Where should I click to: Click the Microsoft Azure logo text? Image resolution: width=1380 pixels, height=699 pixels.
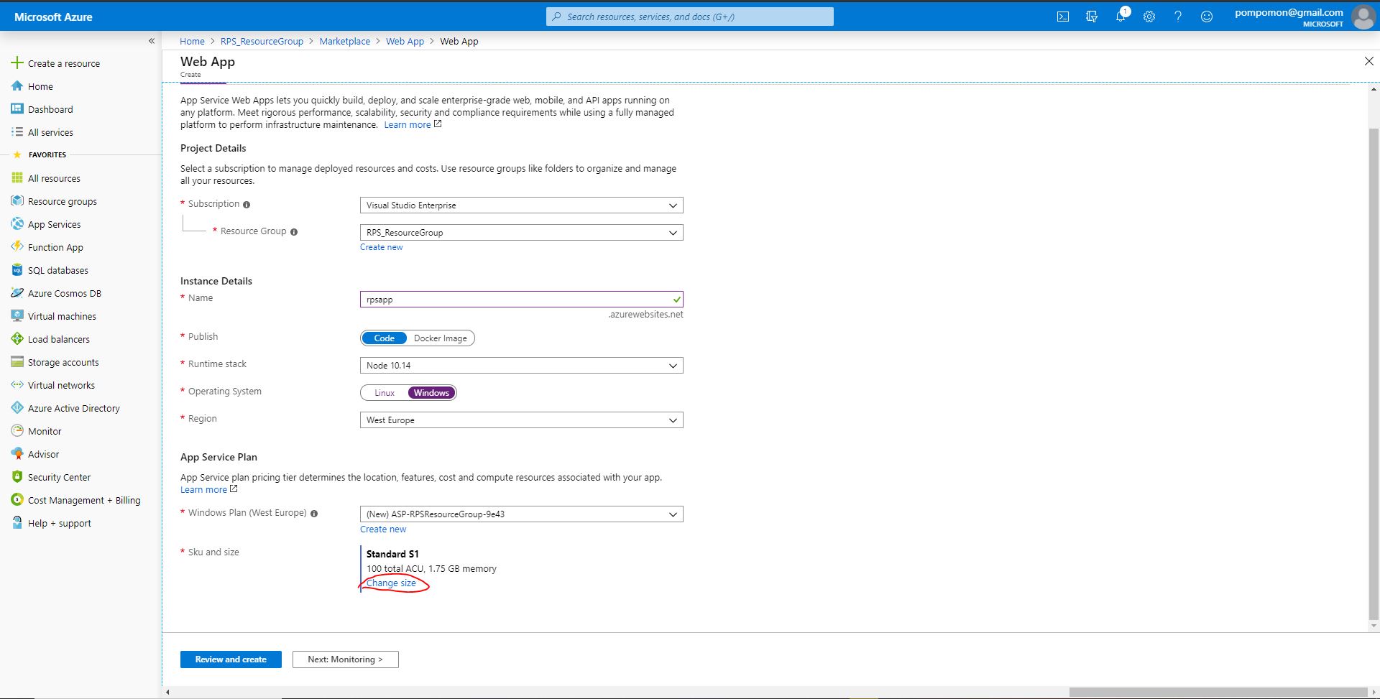tap(53, 17)
